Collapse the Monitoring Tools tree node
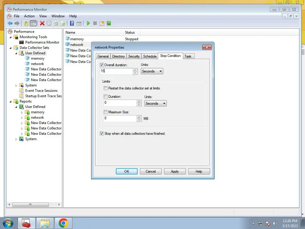Viewport: 305px width, 229px height. (10, 37)
